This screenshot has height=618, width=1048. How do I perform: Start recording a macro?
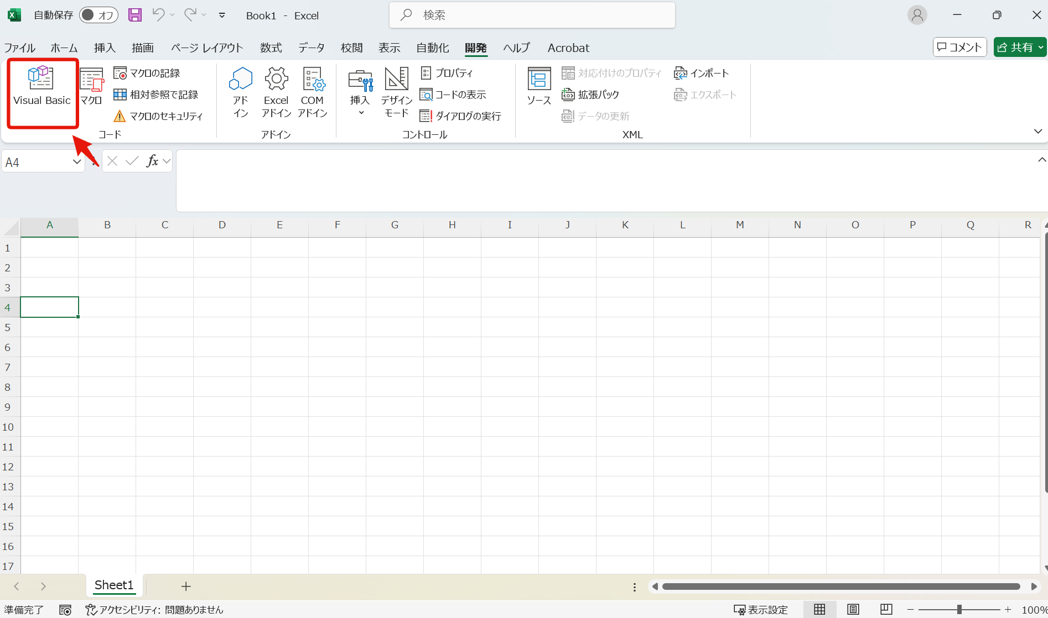point(147,73)
